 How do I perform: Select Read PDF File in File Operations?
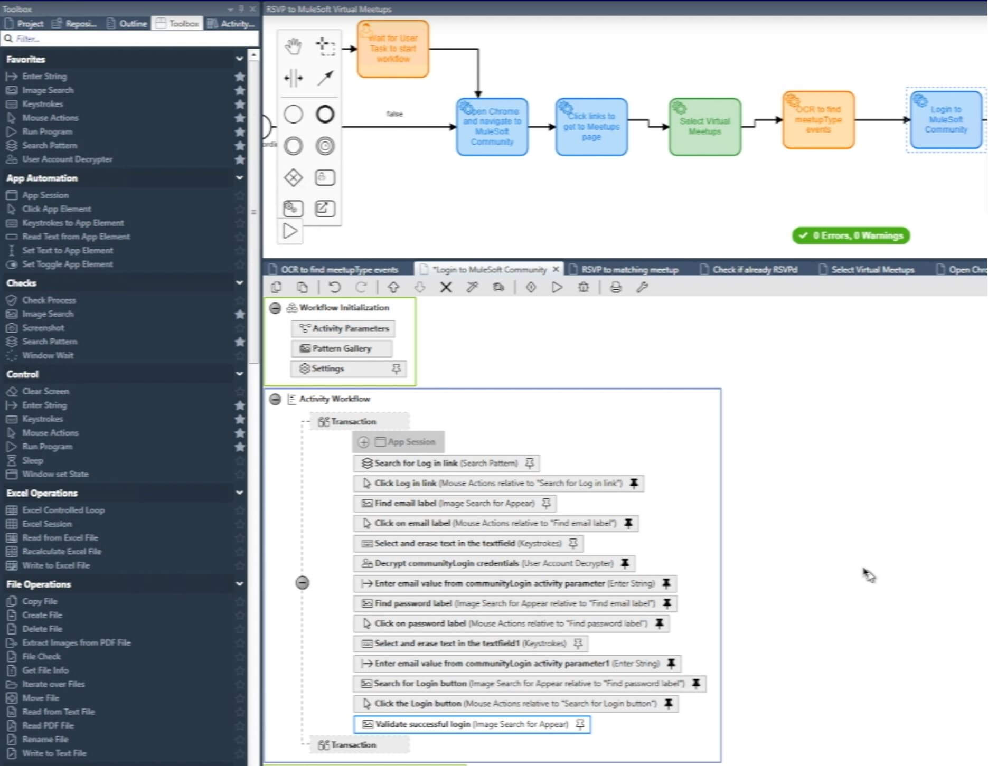[x=48, y=725]
